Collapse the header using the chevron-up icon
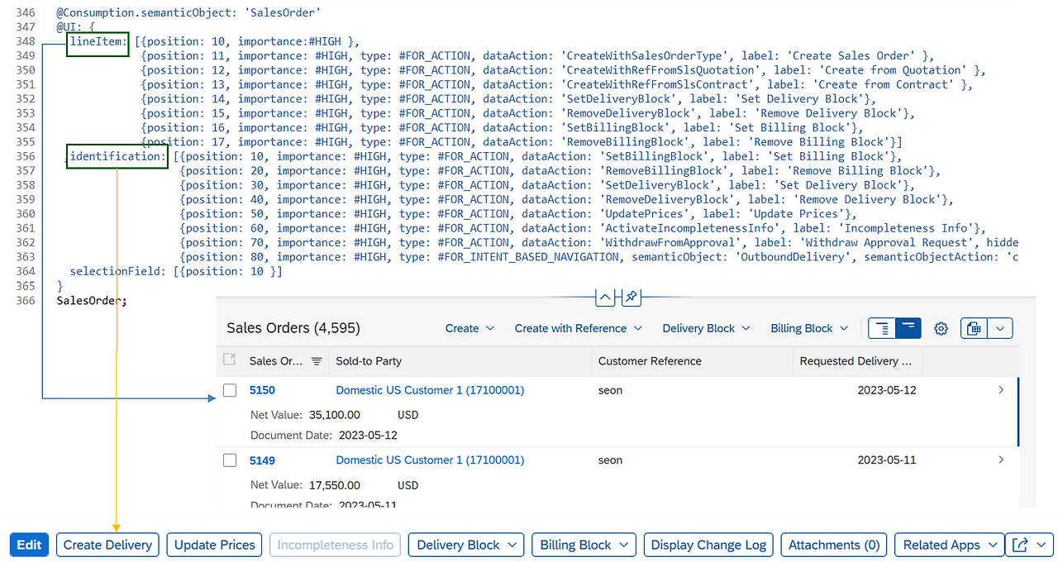Image resolution: width=1058 pixels, height=562 pixels. pyautogui.click(x=604, y=297)
